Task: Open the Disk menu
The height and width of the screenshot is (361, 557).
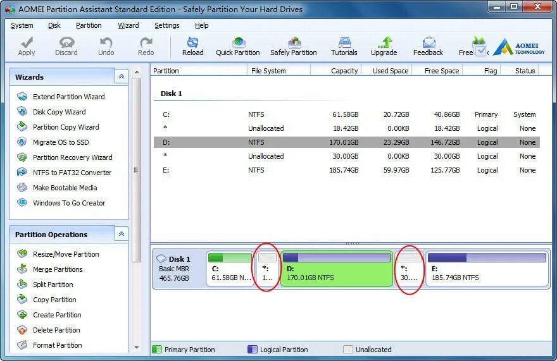Action: [x=54, y=25]
